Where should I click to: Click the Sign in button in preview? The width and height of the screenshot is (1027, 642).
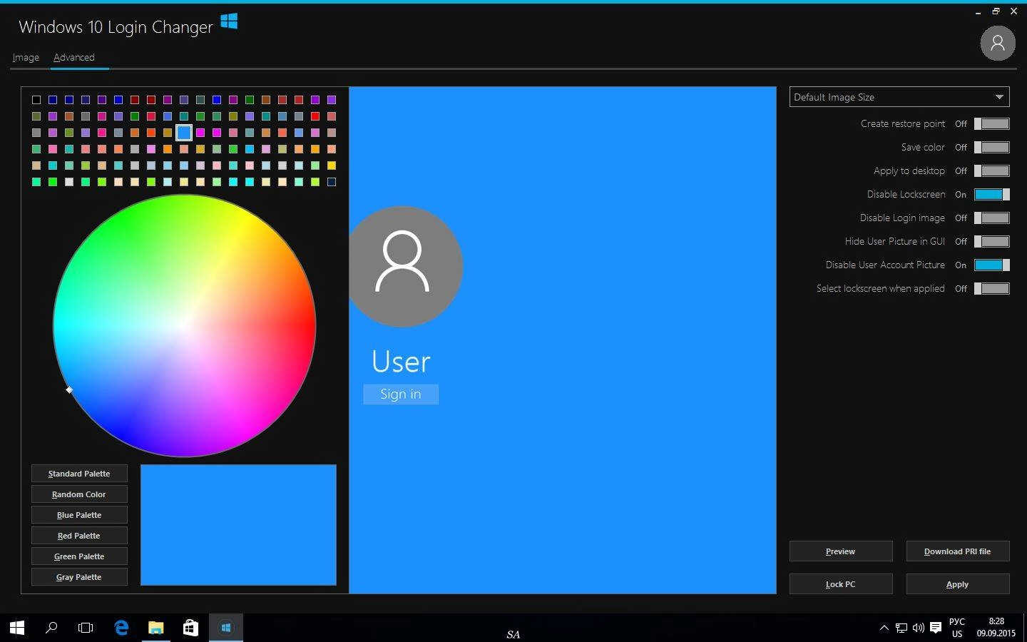coord(401,394)
